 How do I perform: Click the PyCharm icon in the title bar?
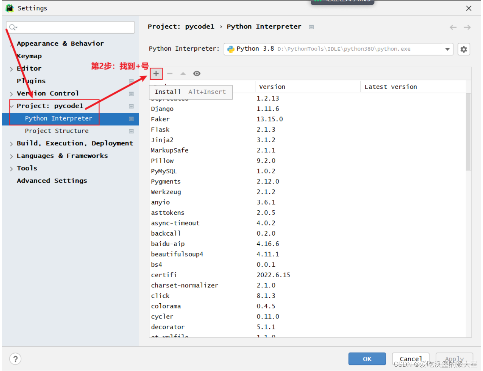[9, 8]
